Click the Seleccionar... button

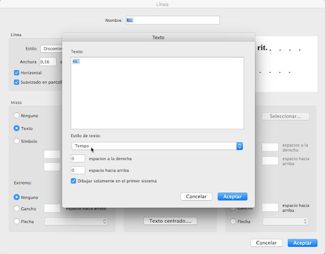pyautogui.click(x=285, y=116)
